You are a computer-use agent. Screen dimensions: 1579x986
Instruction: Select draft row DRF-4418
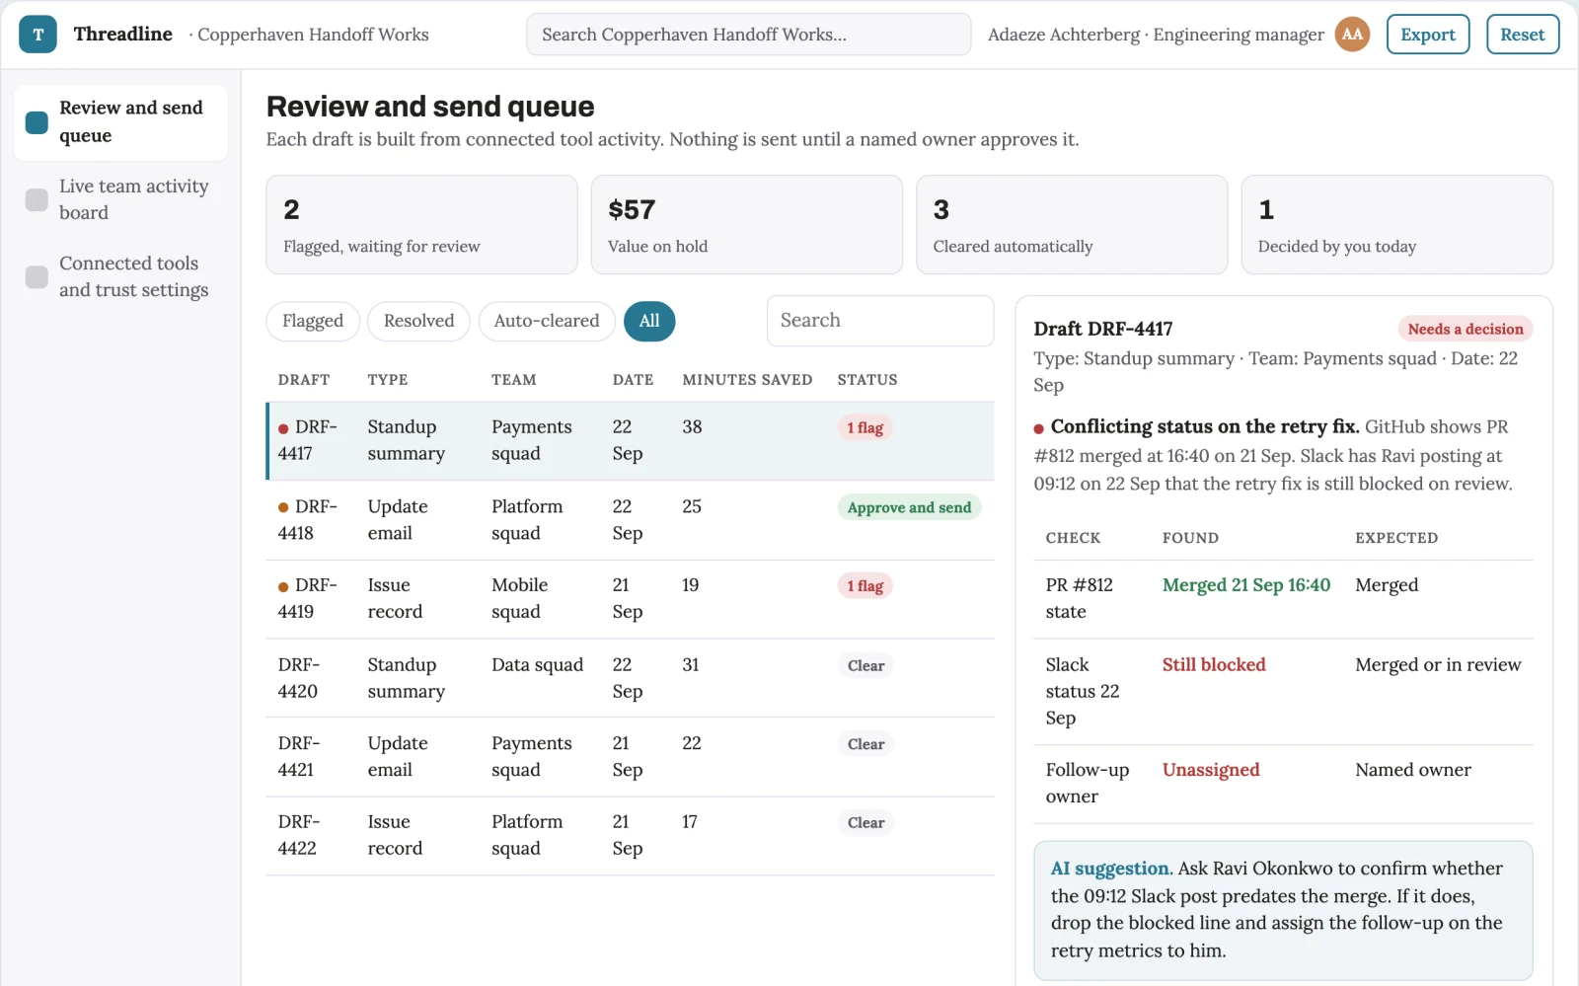click(630, 520)
